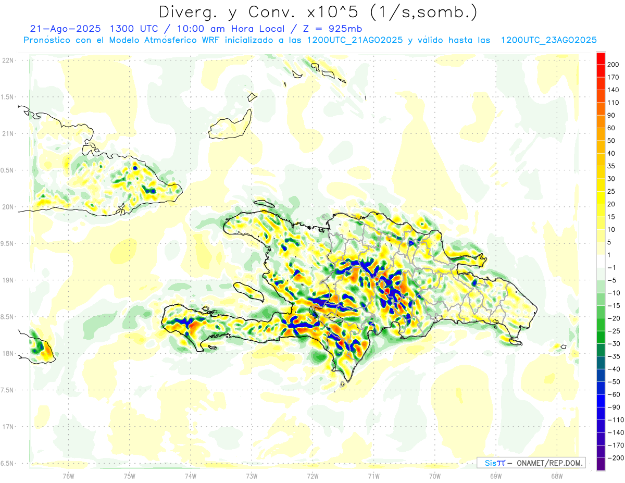Click the top red swatch above 200
This screenshot has width=625, height=483.
[x=601, y=57]
